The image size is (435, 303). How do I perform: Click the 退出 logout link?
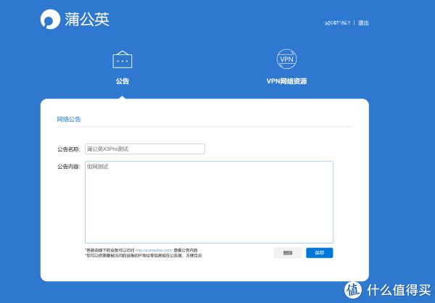[x=363, y=23]
